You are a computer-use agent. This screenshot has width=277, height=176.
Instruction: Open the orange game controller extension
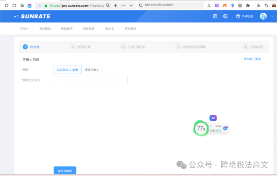(x=225, y=6)
